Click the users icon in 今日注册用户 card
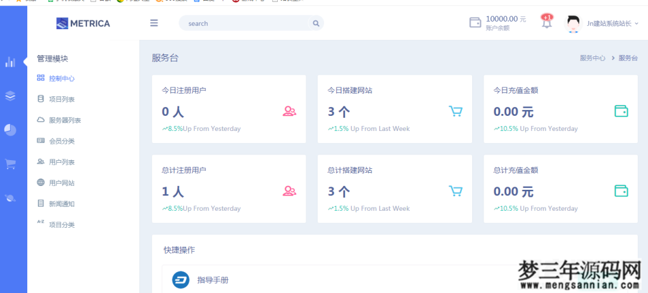Image resolution: width=648 pixels, height=293 pixels. (x=289, y=111)
